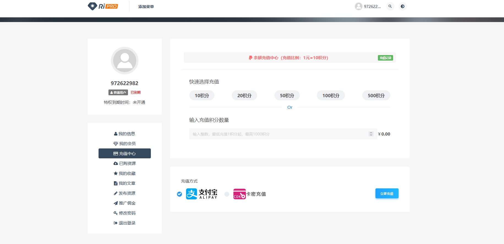Click the user avatar in top bar
The width and height of the screenshot is (504, 244).
[358, 6]
